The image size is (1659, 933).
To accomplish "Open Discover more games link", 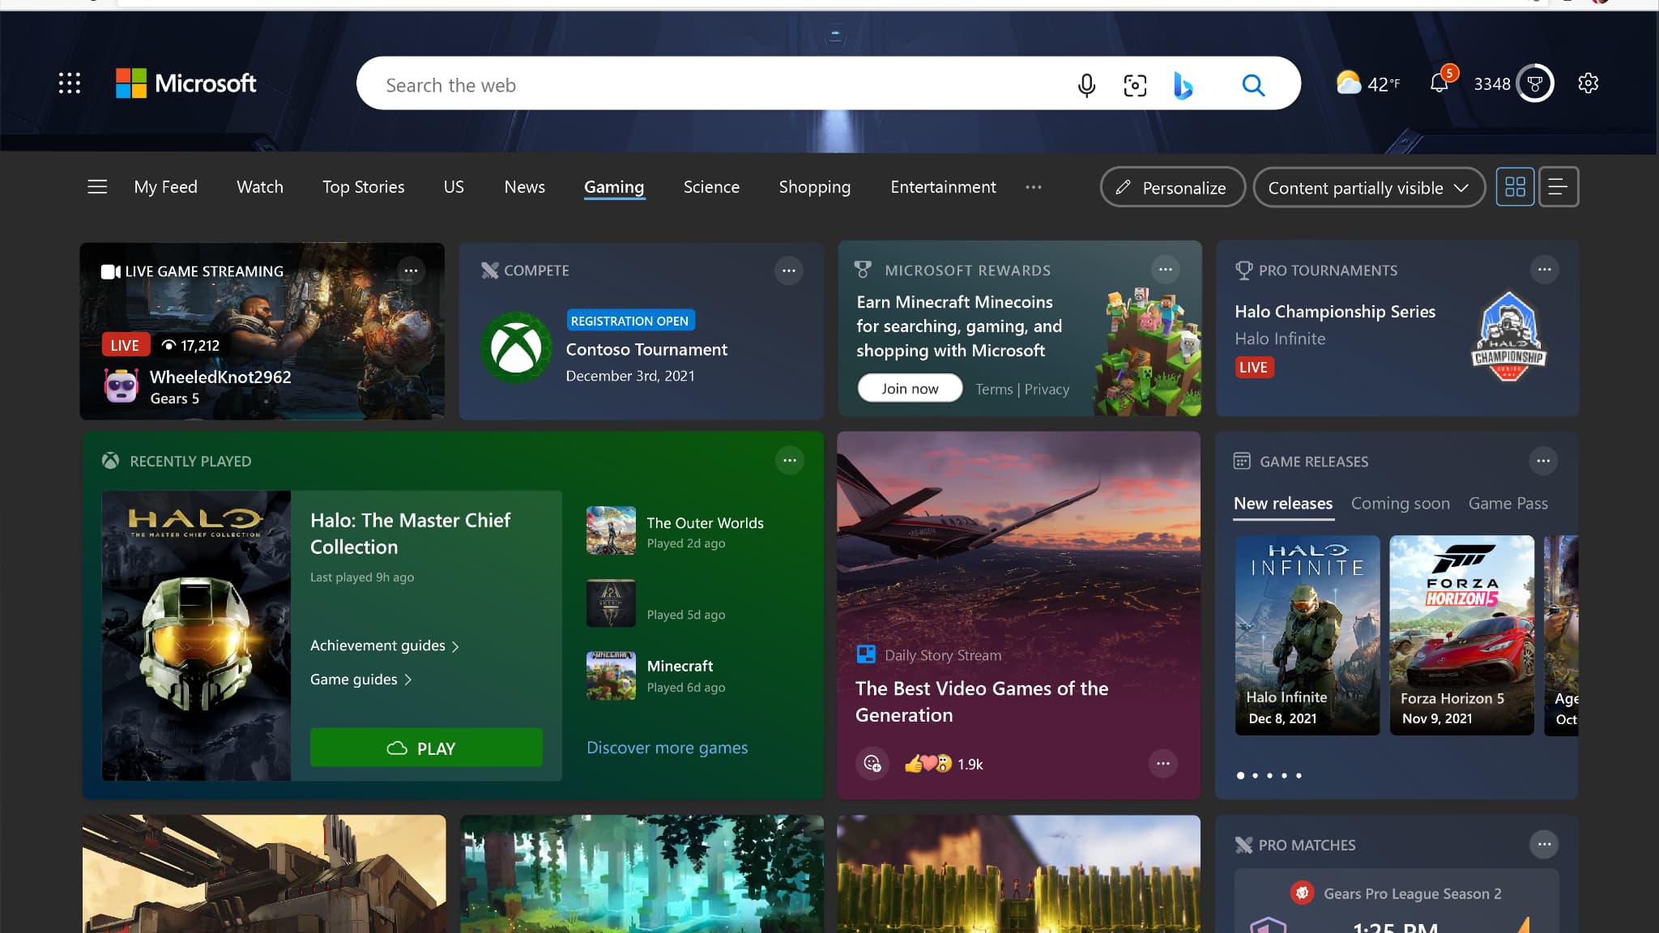I will (667, 748).
